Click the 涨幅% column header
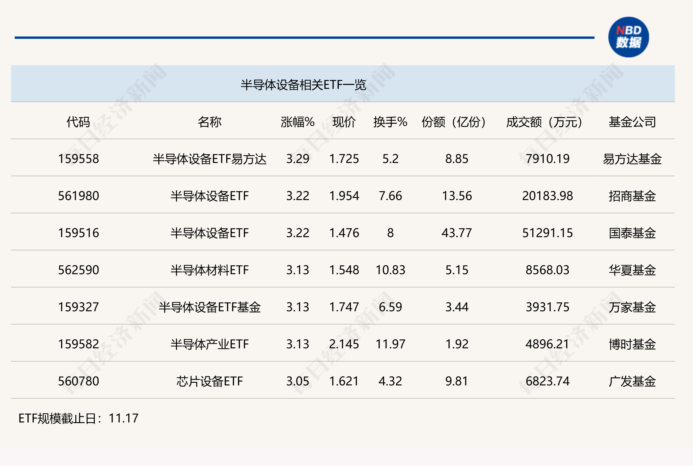Screen dimensions: 693x466 click(297, 122)
